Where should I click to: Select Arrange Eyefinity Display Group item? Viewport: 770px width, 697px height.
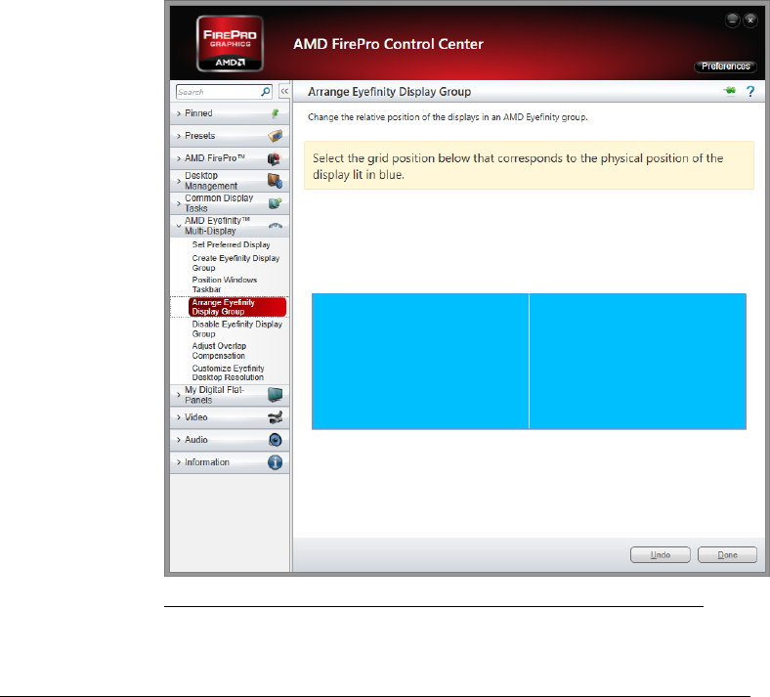[x=237, y=307]
